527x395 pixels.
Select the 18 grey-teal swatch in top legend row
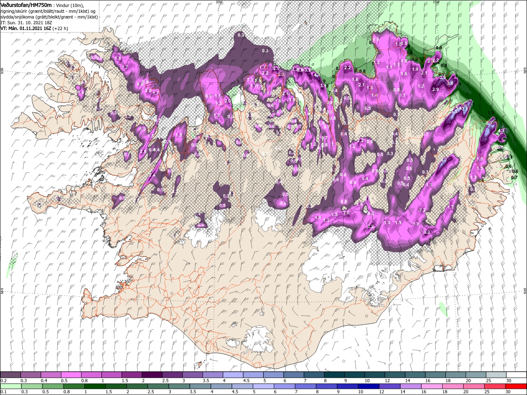point(455,374)
